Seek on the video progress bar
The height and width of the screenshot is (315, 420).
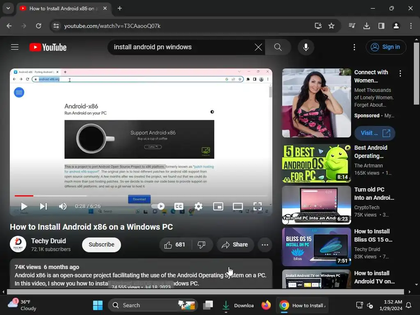[x=141, y=196]
